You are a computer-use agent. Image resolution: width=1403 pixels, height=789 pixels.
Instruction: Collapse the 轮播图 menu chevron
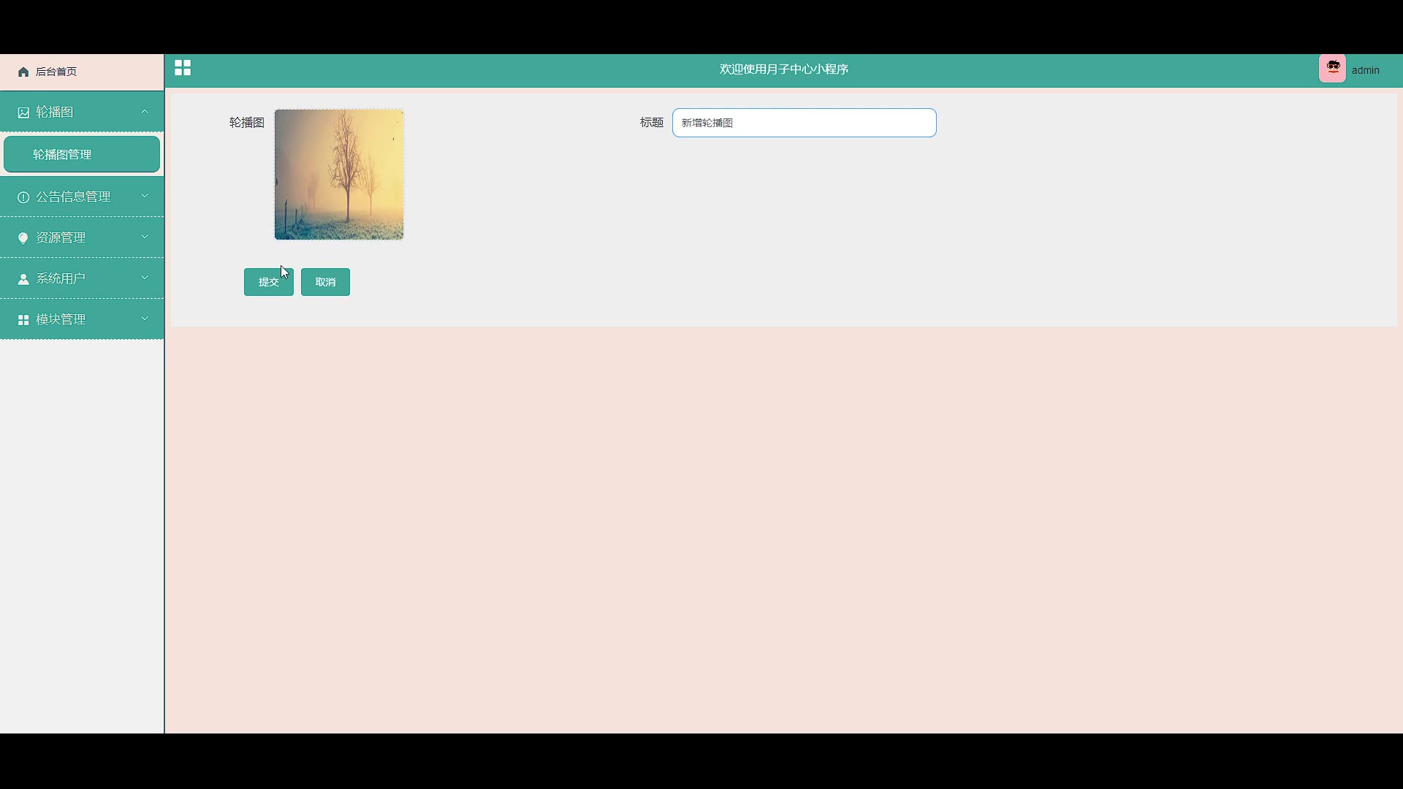(x=145, y=112)
